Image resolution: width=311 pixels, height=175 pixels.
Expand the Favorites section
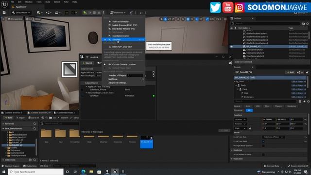pos(3,123)
